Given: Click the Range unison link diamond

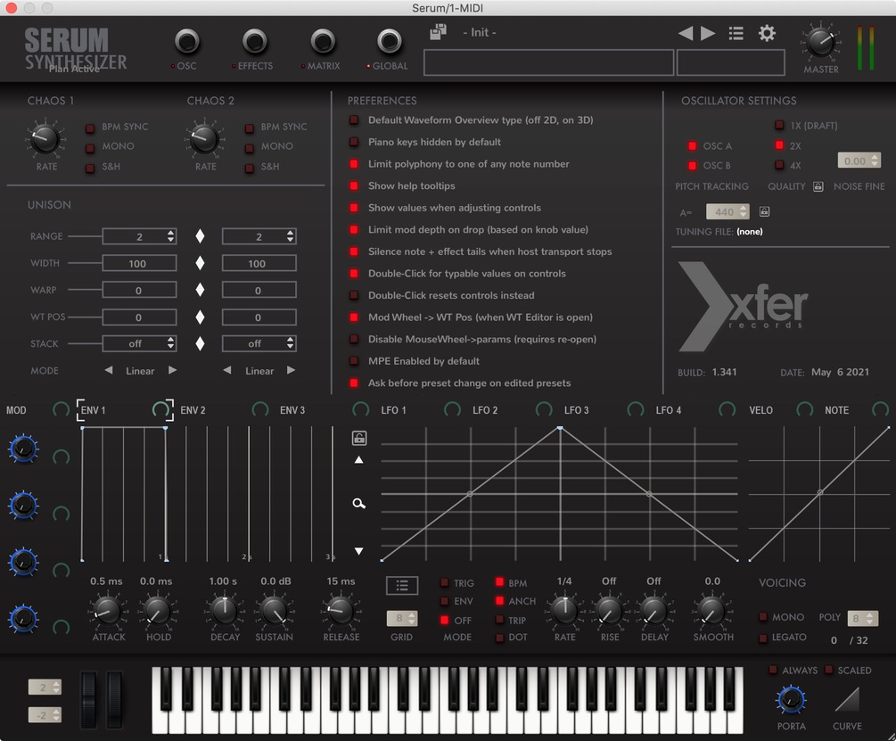Looking at the screenshot, I should click(200, 236).
